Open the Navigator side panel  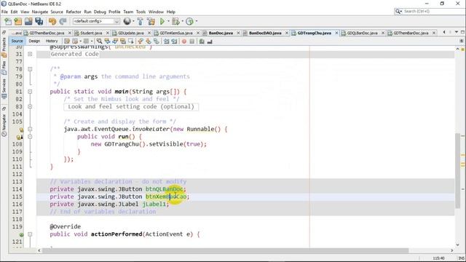[4, 125]
